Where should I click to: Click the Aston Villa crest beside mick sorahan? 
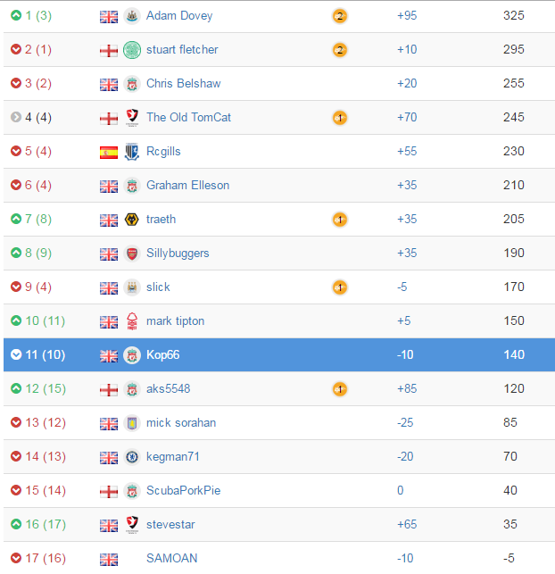(132, 423)
